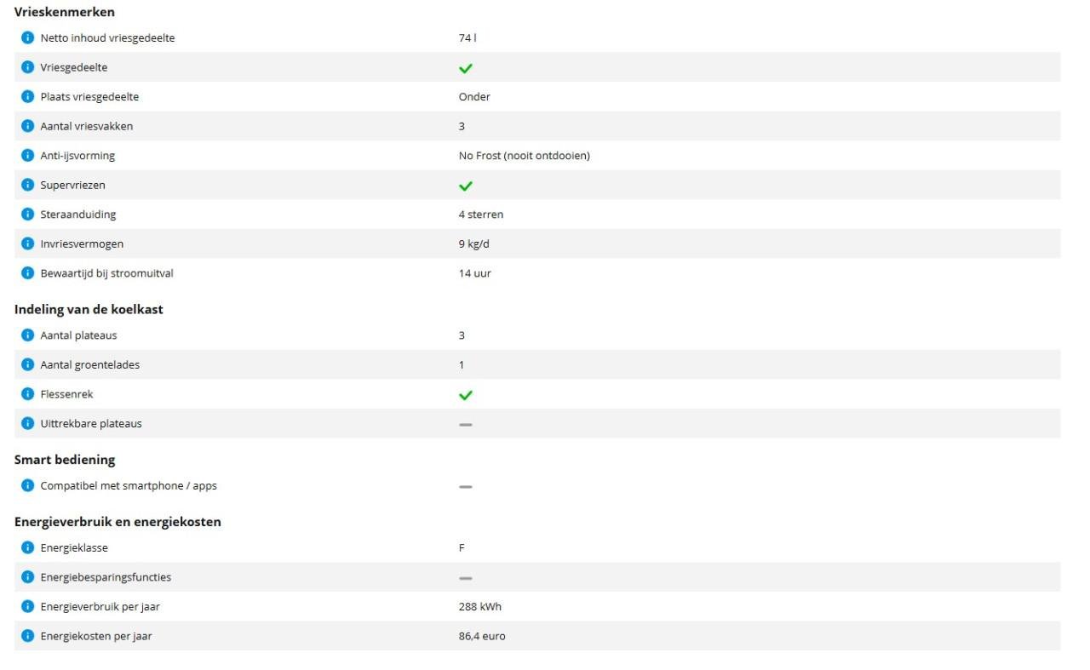
Task: Click the Aantal groentelades info icon
Action: click(x=27, y=365)
